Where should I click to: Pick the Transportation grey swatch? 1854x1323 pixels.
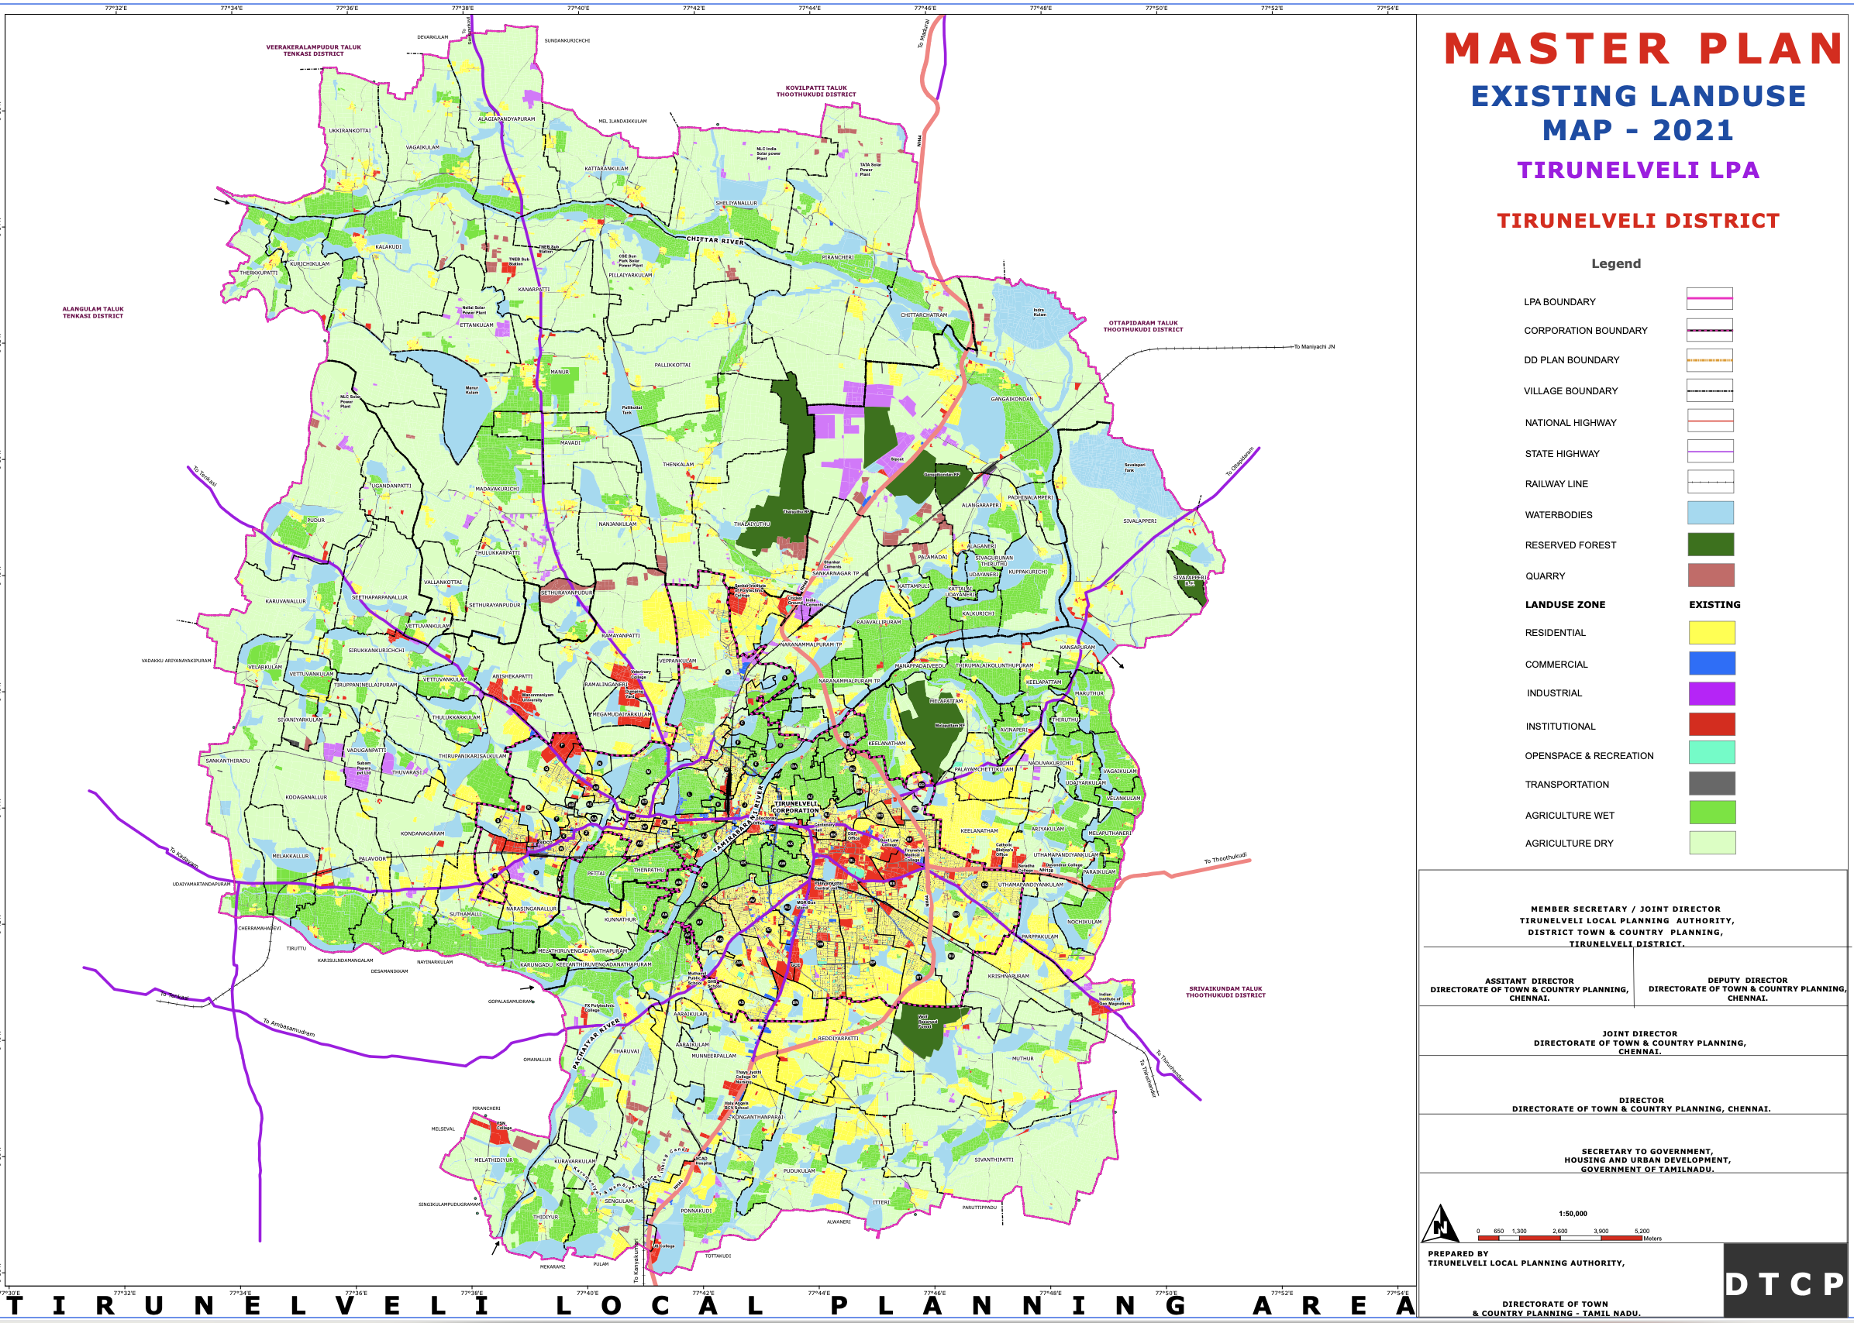(1711, 784)
